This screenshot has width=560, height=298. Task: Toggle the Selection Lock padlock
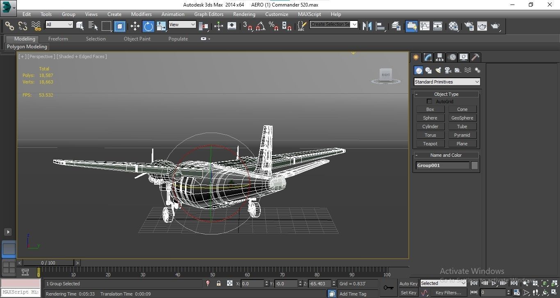coord(219,283)
